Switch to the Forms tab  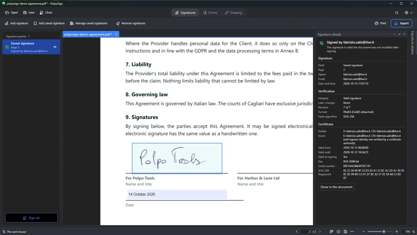tap(210, 13)
